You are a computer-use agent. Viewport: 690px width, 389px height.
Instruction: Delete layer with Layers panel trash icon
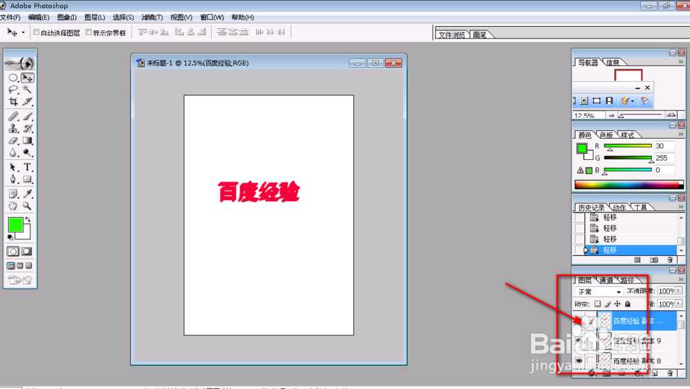pos(670,373)
